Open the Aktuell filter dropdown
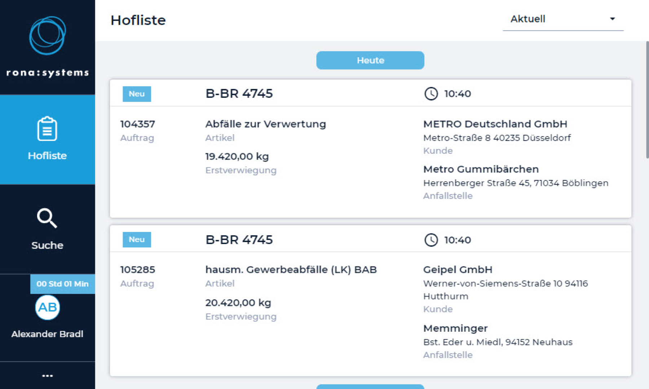This screenshot has width=649, height=389. [x=562, y=19]
